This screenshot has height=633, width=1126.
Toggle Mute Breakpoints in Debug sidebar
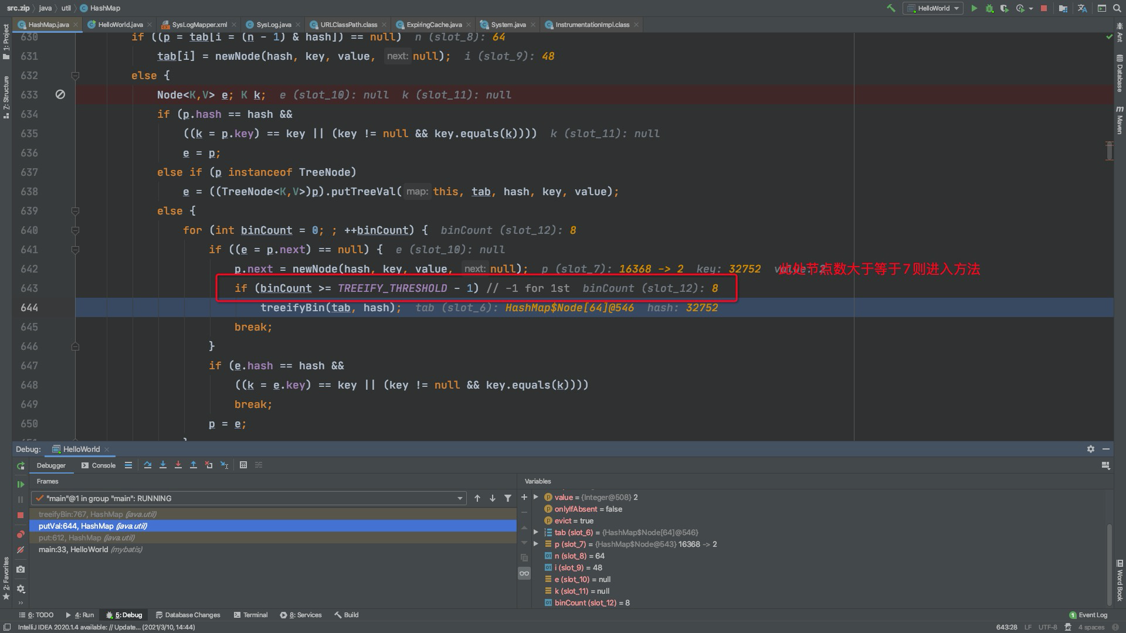click(21, 550)
